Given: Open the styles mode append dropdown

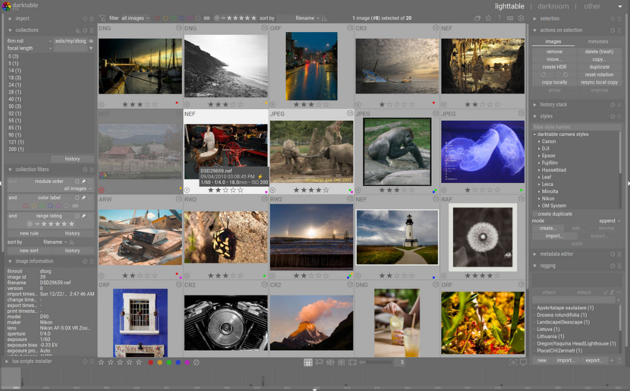Looking at the screenshot, I should 610,221.
